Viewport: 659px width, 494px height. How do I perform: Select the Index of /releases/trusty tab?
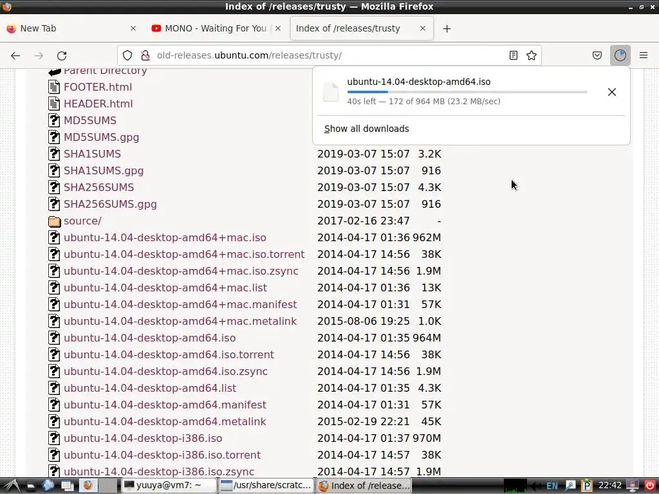[x=362, y=28]
